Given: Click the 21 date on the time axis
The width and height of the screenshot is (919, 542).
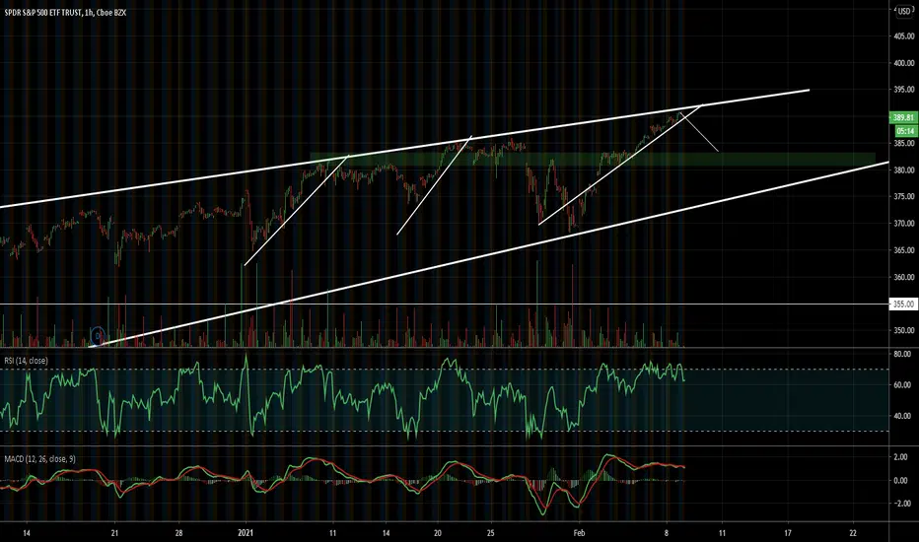Looking at the screenshot, I should coord(114,533).
